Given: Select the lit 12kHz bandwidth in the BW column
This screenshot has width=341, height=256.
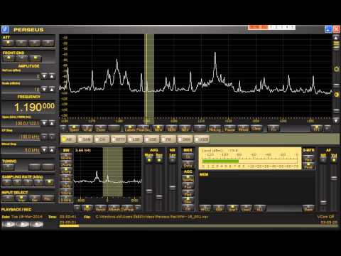Looking at the screenshot, I should 66,171.
